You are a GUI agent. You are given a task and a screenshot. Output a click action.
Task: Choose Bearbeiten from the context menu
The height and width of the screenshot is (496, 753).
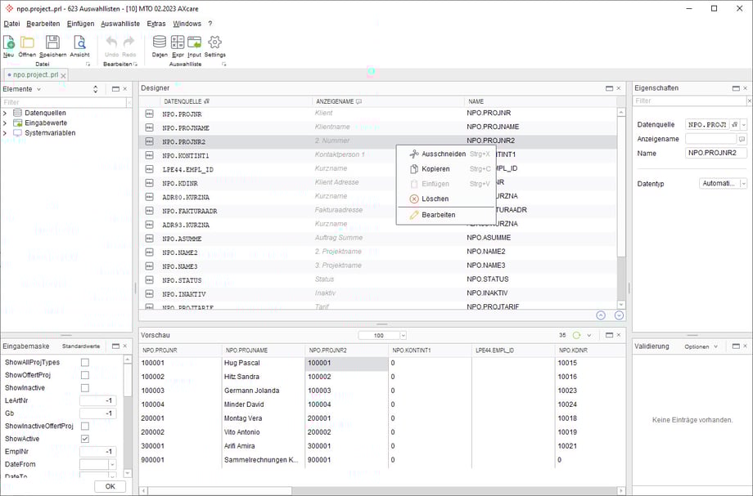click(x=445, y=215)
